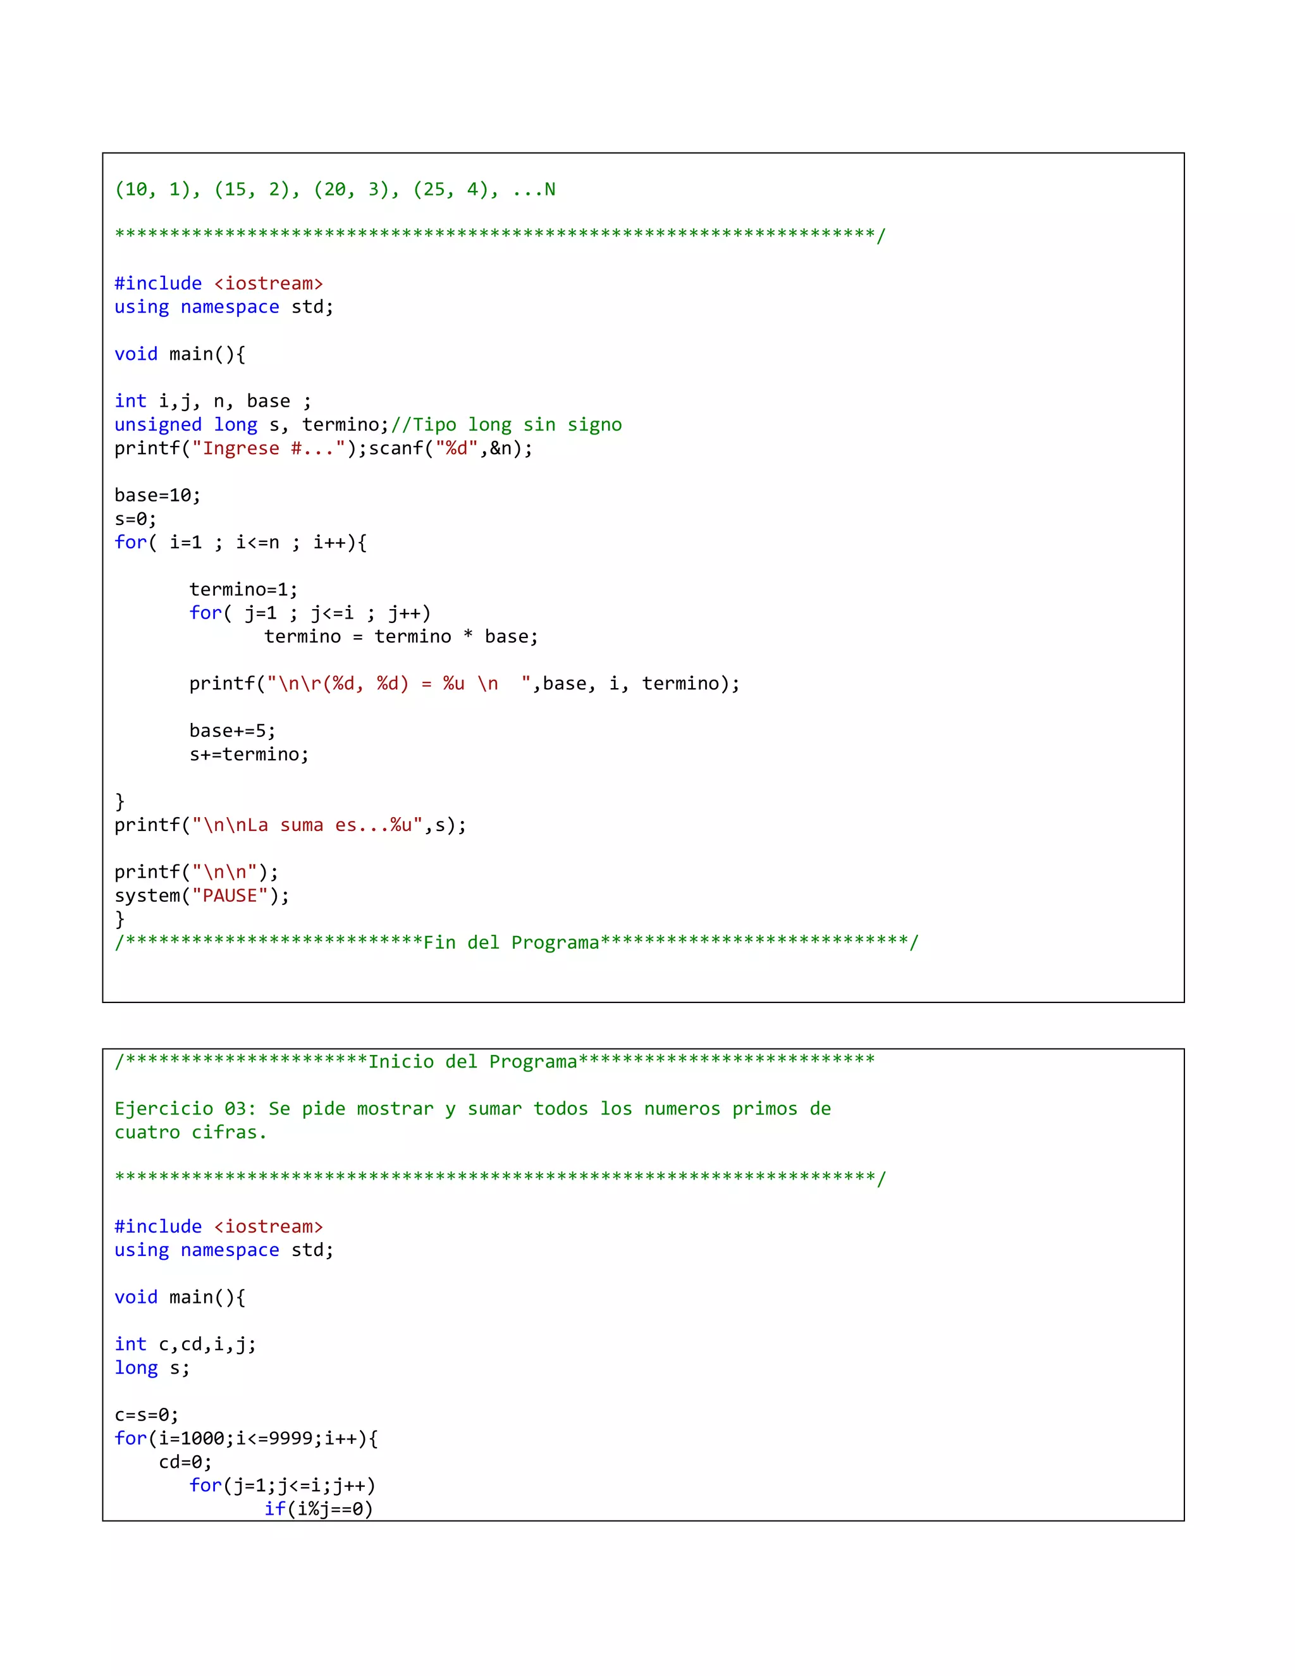
Task: Click the line "for(i=1000;i<=9999;i++){"
Action: 246,1438
